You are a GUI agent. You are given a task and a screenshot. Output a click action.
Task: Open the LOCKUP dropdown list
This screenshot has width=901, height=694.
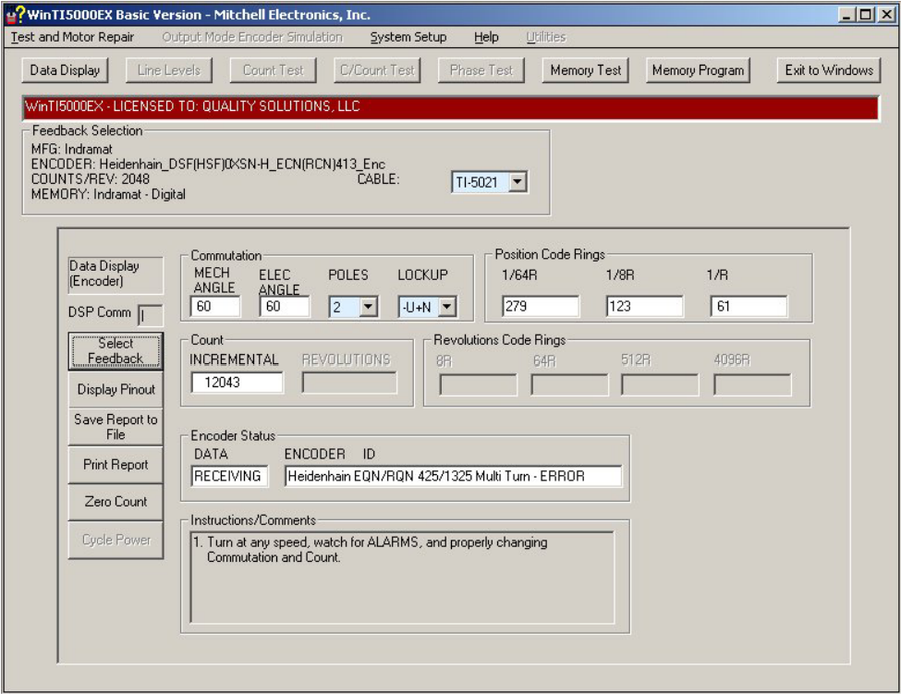tap(447, 307)
